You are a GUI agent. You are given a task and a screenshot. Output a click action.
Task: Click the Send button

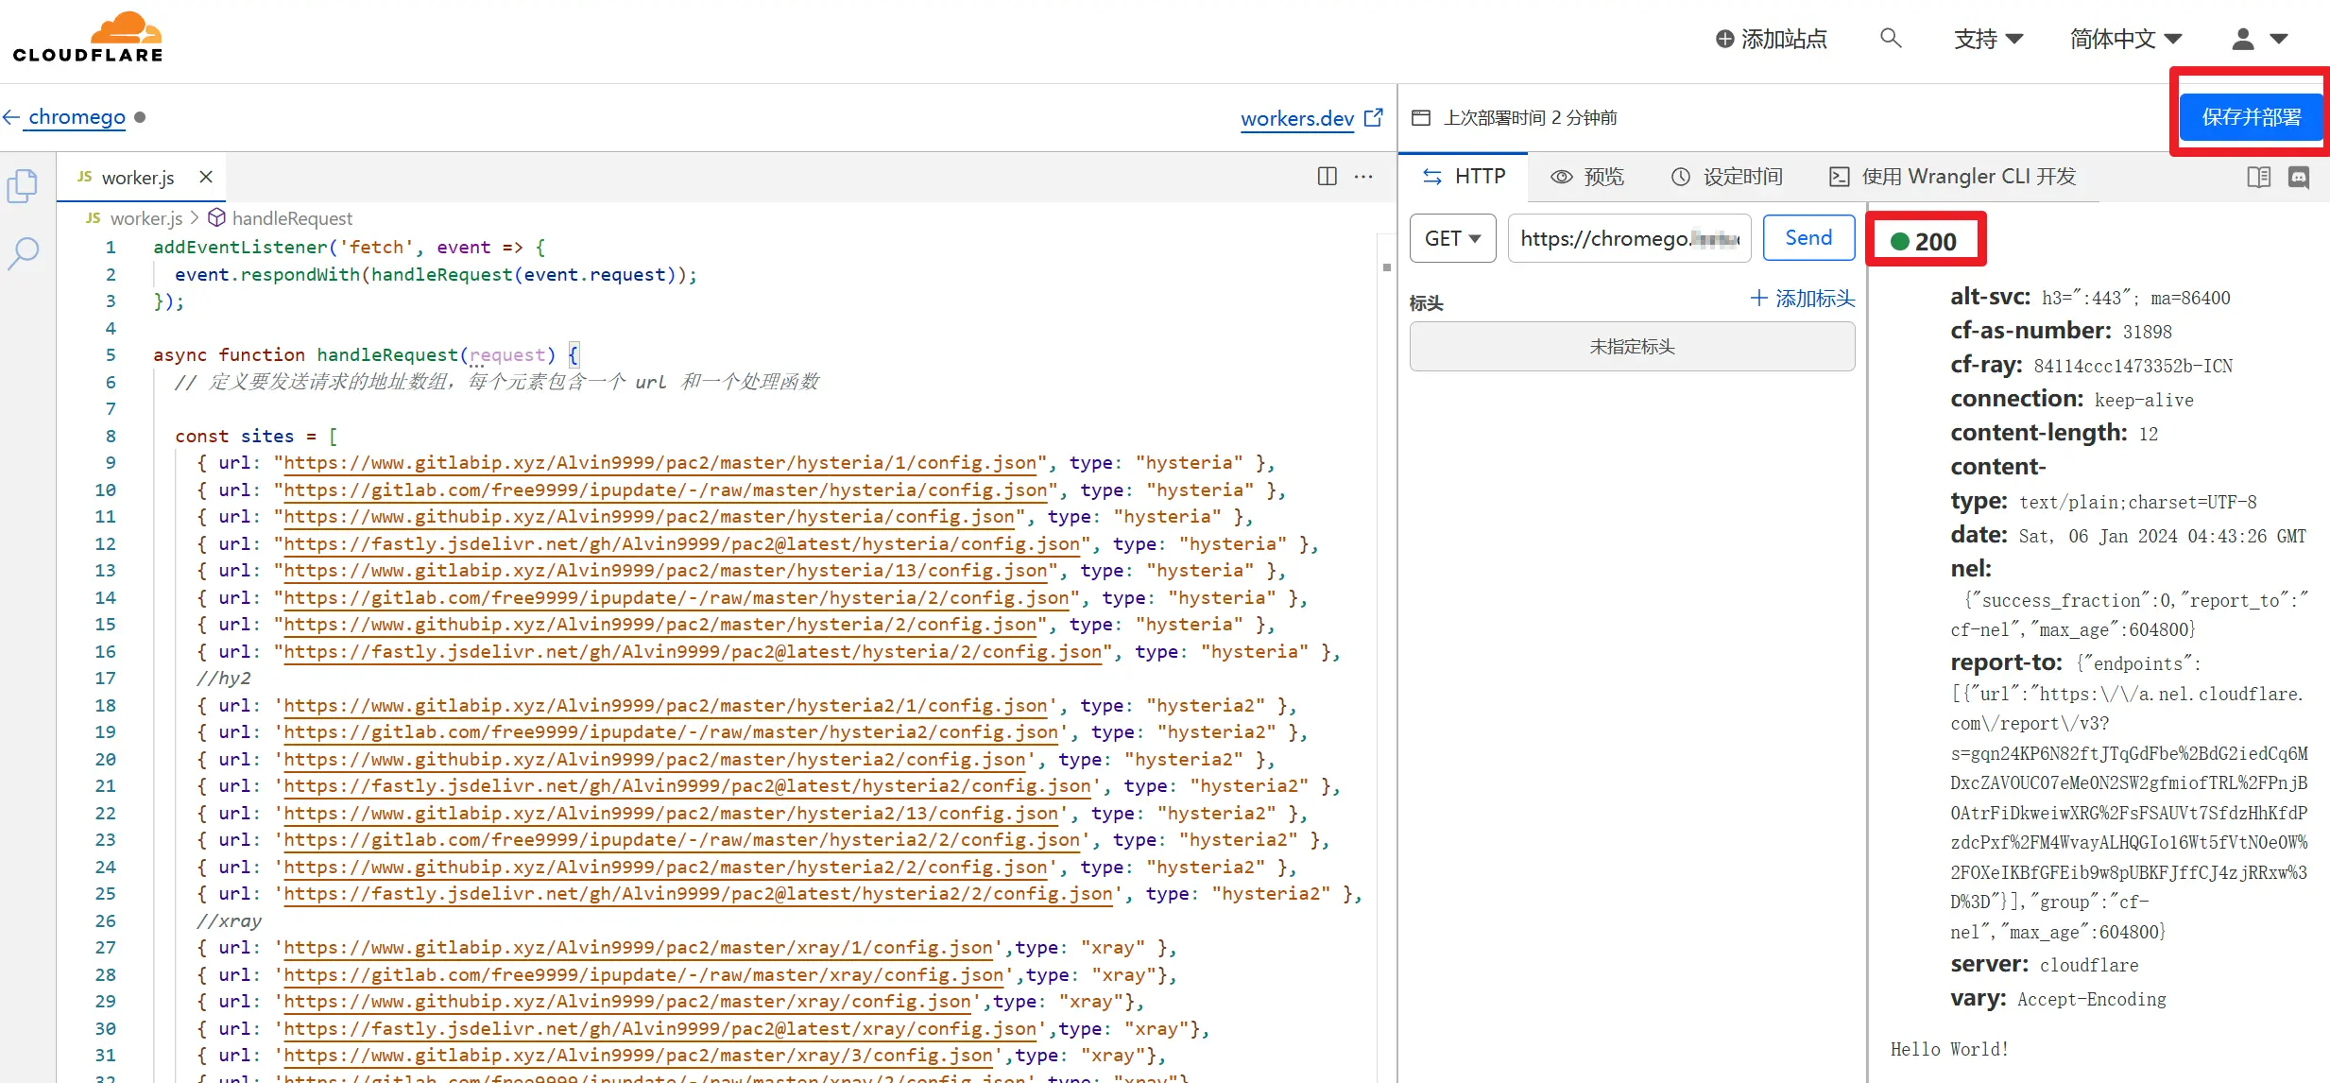click(1808, 238)
